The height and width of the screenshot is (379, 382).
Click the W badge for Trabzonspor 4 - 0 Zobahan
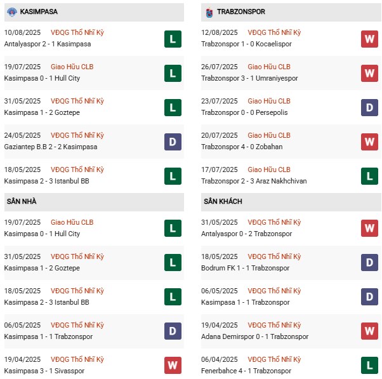click(370, 142)
